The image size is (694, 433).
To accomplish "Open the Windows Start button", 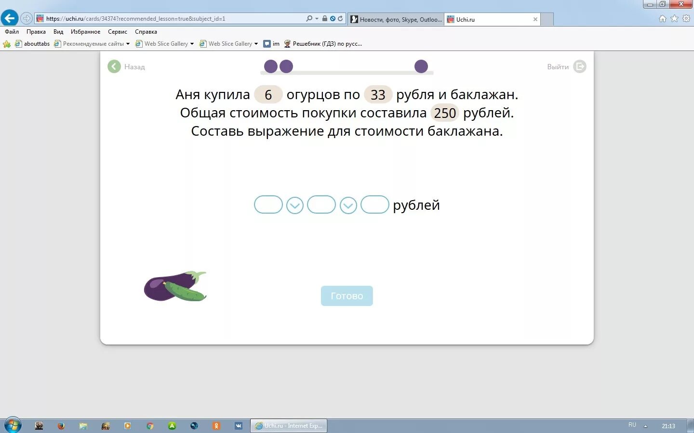I will [x=13, y=426].
